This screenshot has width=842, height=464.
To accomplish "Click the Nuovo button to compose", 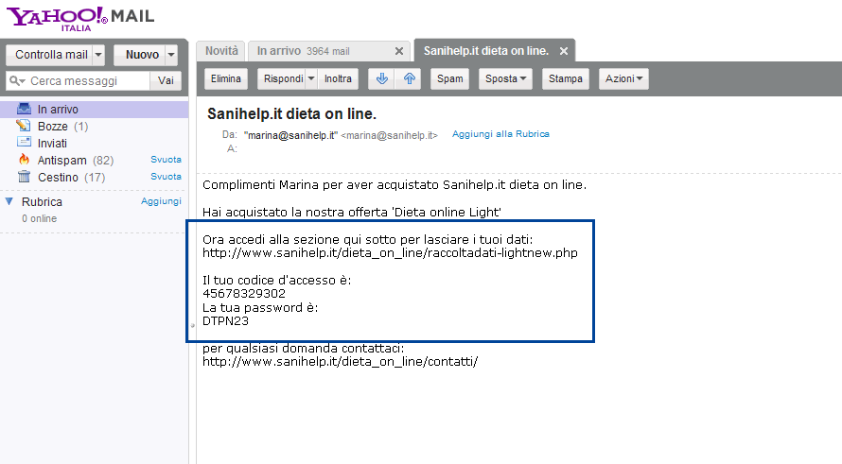I will 140,55.
